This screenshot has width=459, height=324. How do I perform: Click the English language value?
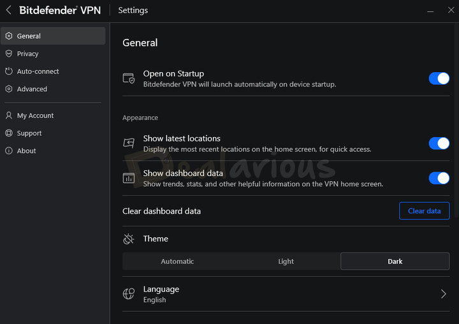154,300
